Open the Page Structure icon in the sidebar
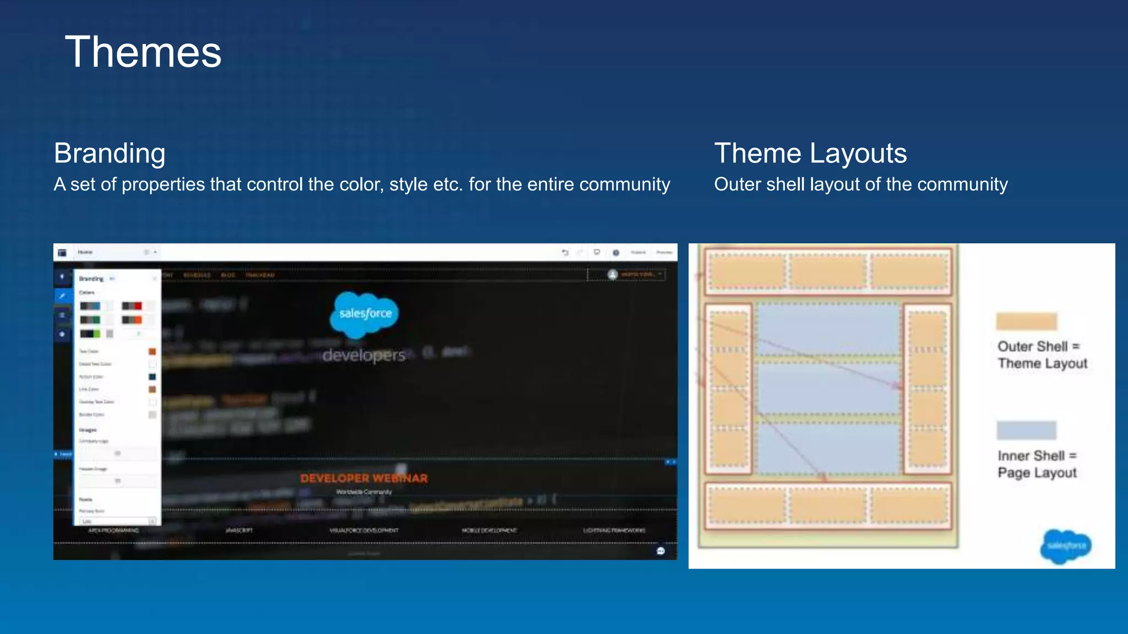Screen dimensions: 1128x634 62,315
